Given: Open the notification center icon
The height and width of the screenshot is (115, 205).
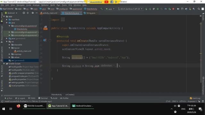Looking at the screenshot, I should click(x=200, y=109).
